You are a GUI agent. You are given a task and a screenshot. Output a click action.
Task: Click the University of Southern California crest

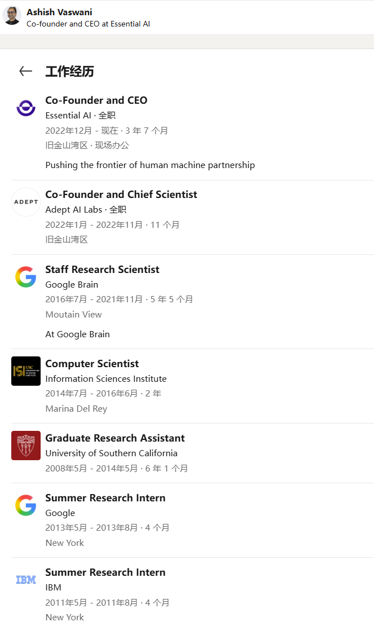[x=26, y=446]
